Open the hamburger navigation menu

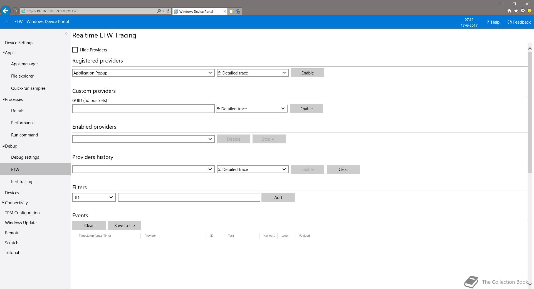(x=7, y=22)
